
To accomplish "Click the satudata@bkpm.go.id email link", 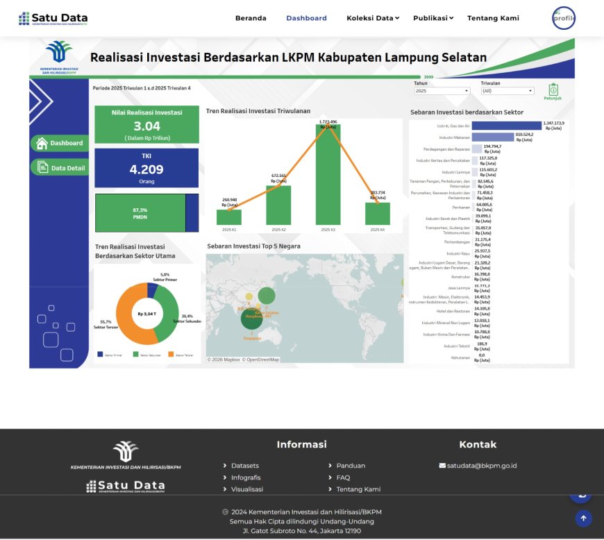I will pos(482,466).
